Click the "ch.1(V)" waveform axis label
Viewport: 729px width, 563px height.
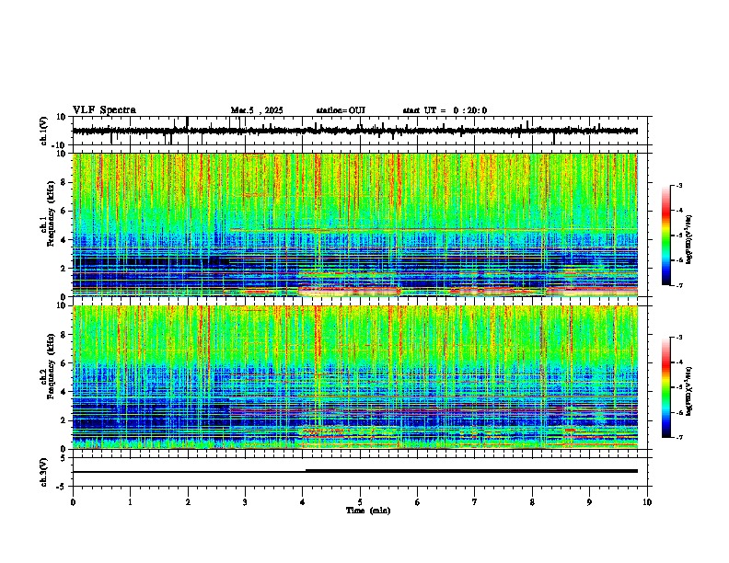(44, 131)
